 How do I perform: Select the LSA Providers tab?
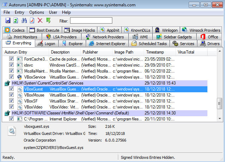click(62, 37)
